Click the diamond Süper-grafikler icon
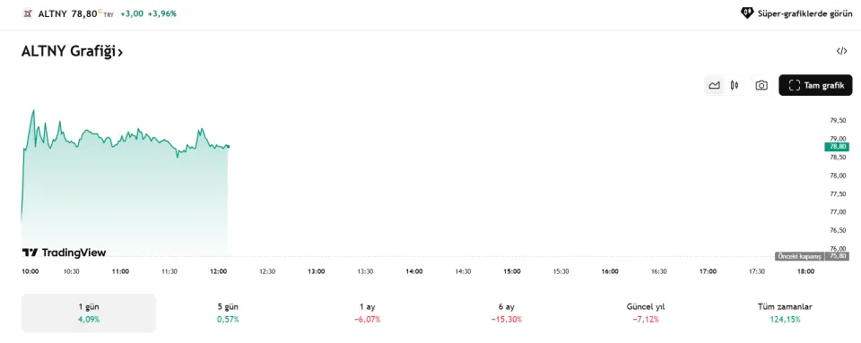 point(747,13)
